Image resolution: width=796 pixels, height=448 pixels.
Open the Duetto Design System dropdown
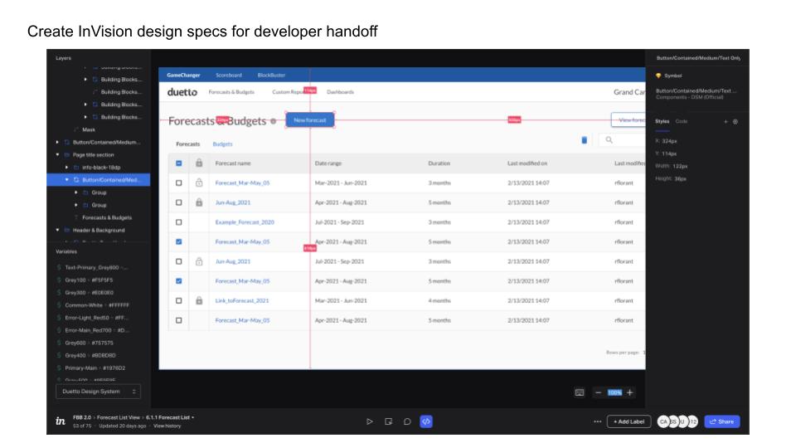pos(99,391)
